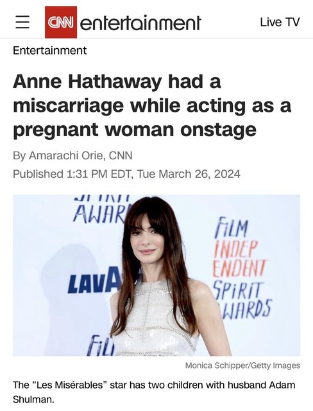
Task: Click the word Shulman in caption
Action: pyautogui.click(x=33, y=399)
